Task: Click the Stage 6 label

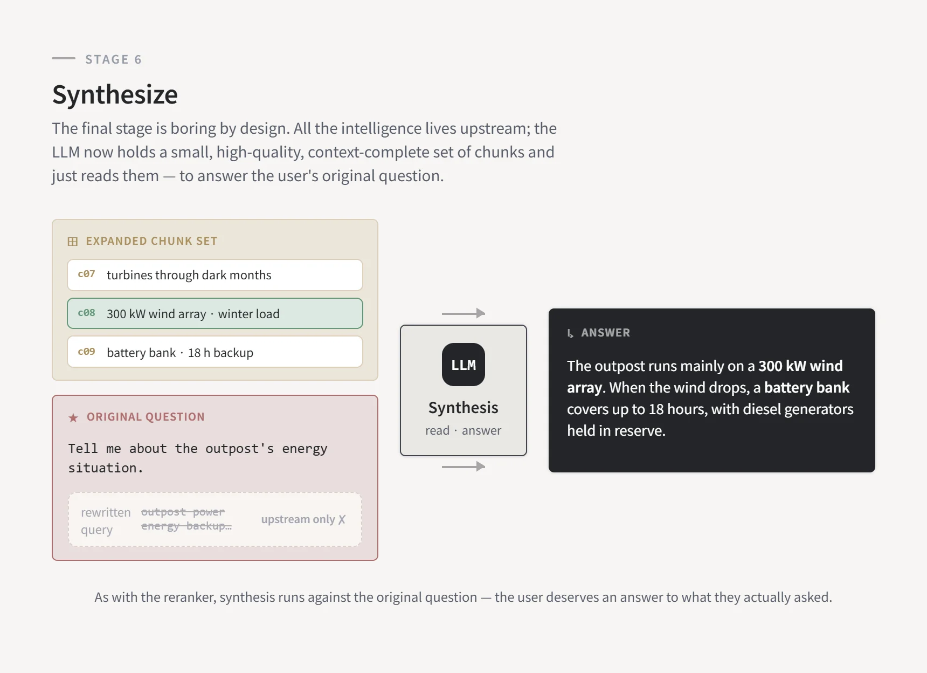Action: click(113, 59)
